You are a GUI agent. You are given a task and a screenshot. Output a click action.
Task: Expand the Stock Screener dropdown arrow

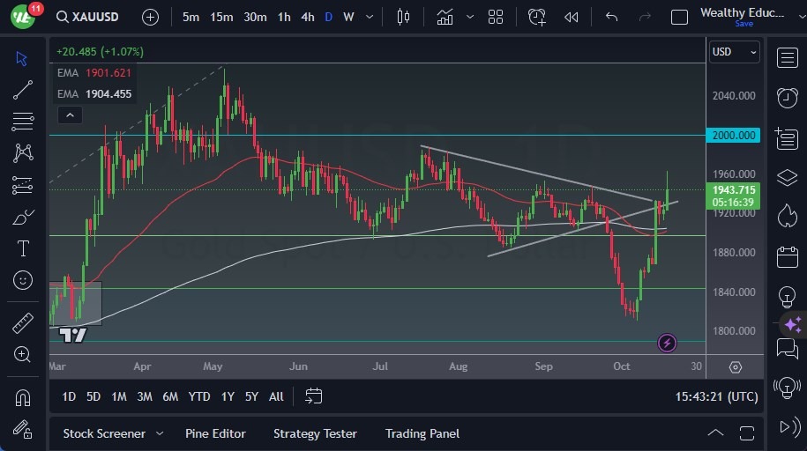point(160,433)
